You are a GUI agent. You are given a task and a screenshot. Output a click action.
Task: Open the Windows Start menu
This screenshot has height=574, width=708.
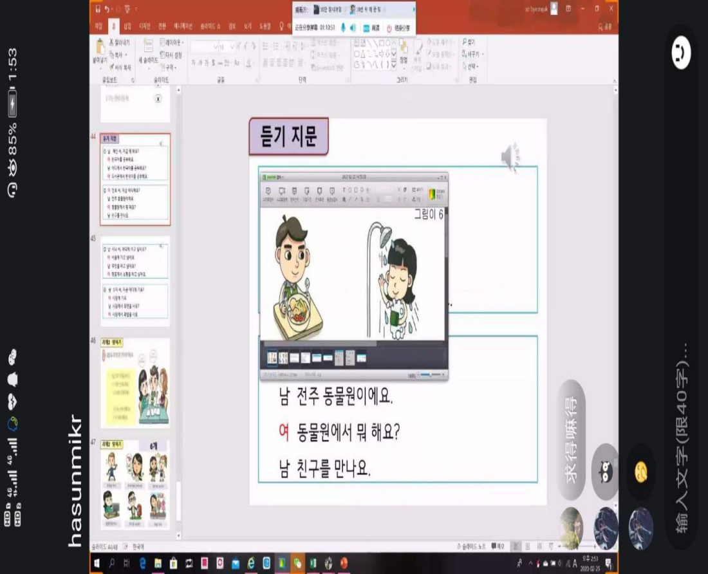(x=98, y=564)
